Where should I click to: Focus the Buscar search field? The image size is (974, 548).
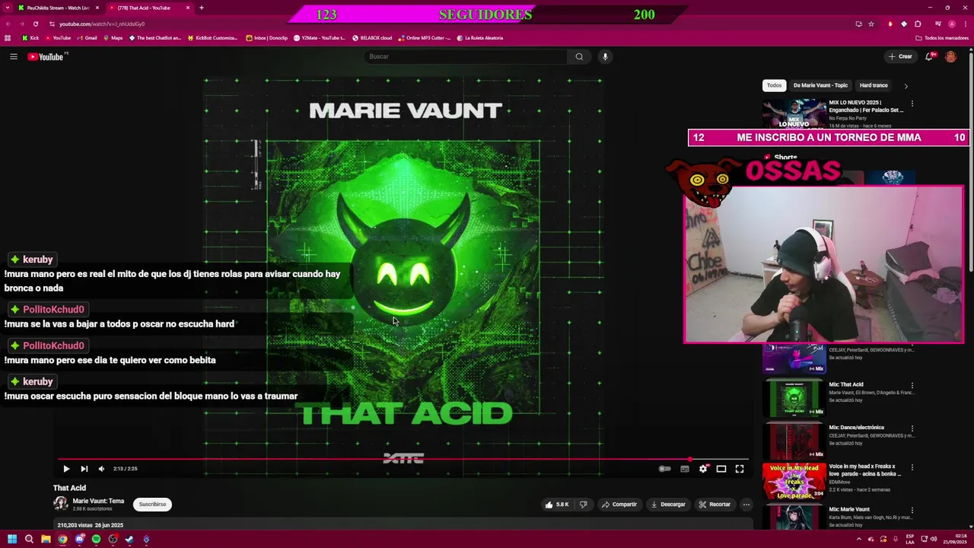click(466, 56)
